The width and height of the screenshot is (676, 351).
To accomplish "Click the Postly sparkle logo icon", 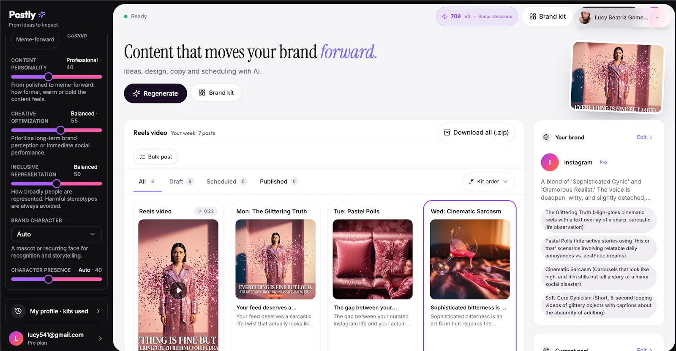I will click(x=42, y=14).
